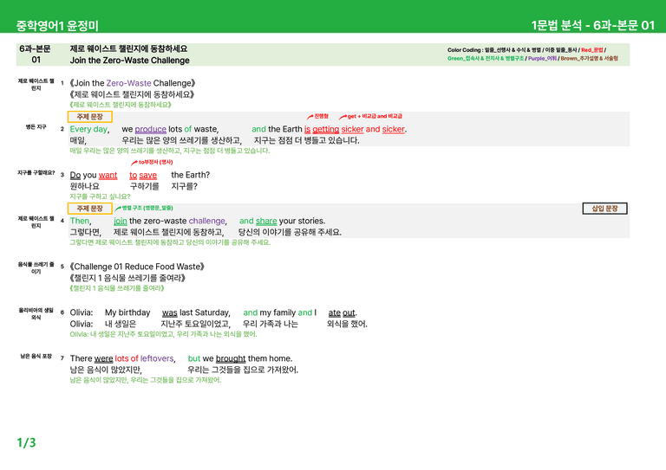Image resolution: width=666 pixels, height=470 pixels.
Task: Click the side label '남은 음식 포장'
Action: (x=36, y=356)
